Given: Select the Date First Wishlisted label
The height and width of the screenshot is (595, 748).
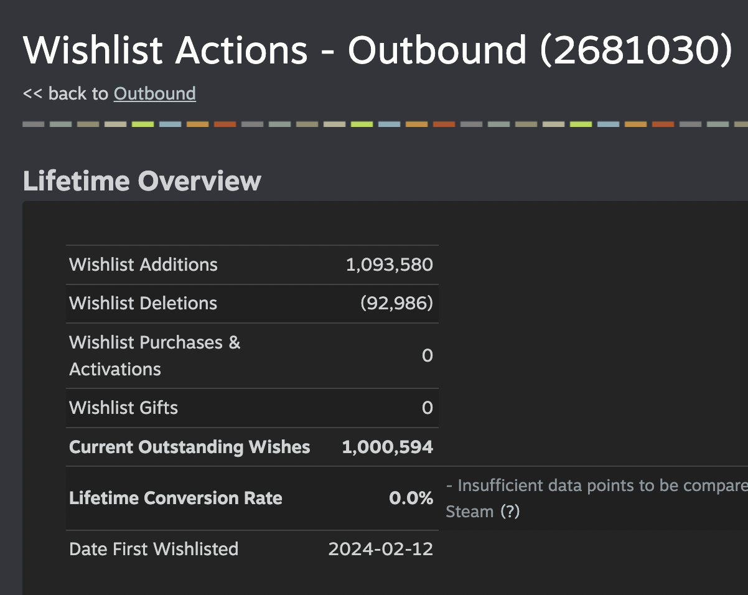Looking at the screenshot, I should [x=154, y=549].
